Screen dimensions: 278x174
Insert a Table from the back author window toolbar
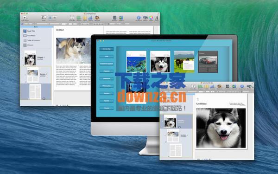[85, 18]
